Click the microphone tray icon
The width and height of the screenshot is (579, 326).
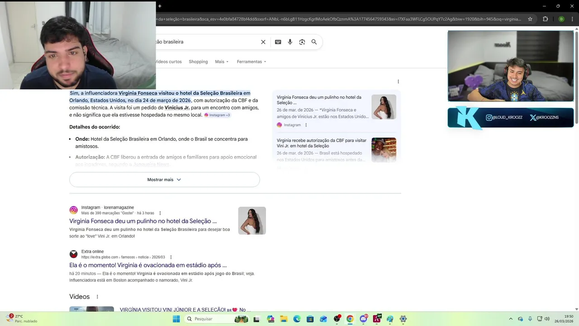pyautogui.click(x=530, y=319)
